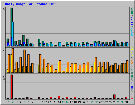Click the day label 30 on the x-axis

pos(123,102)
